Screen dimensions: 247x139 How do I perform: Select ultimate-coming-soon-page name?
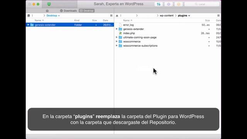(140, 37)
